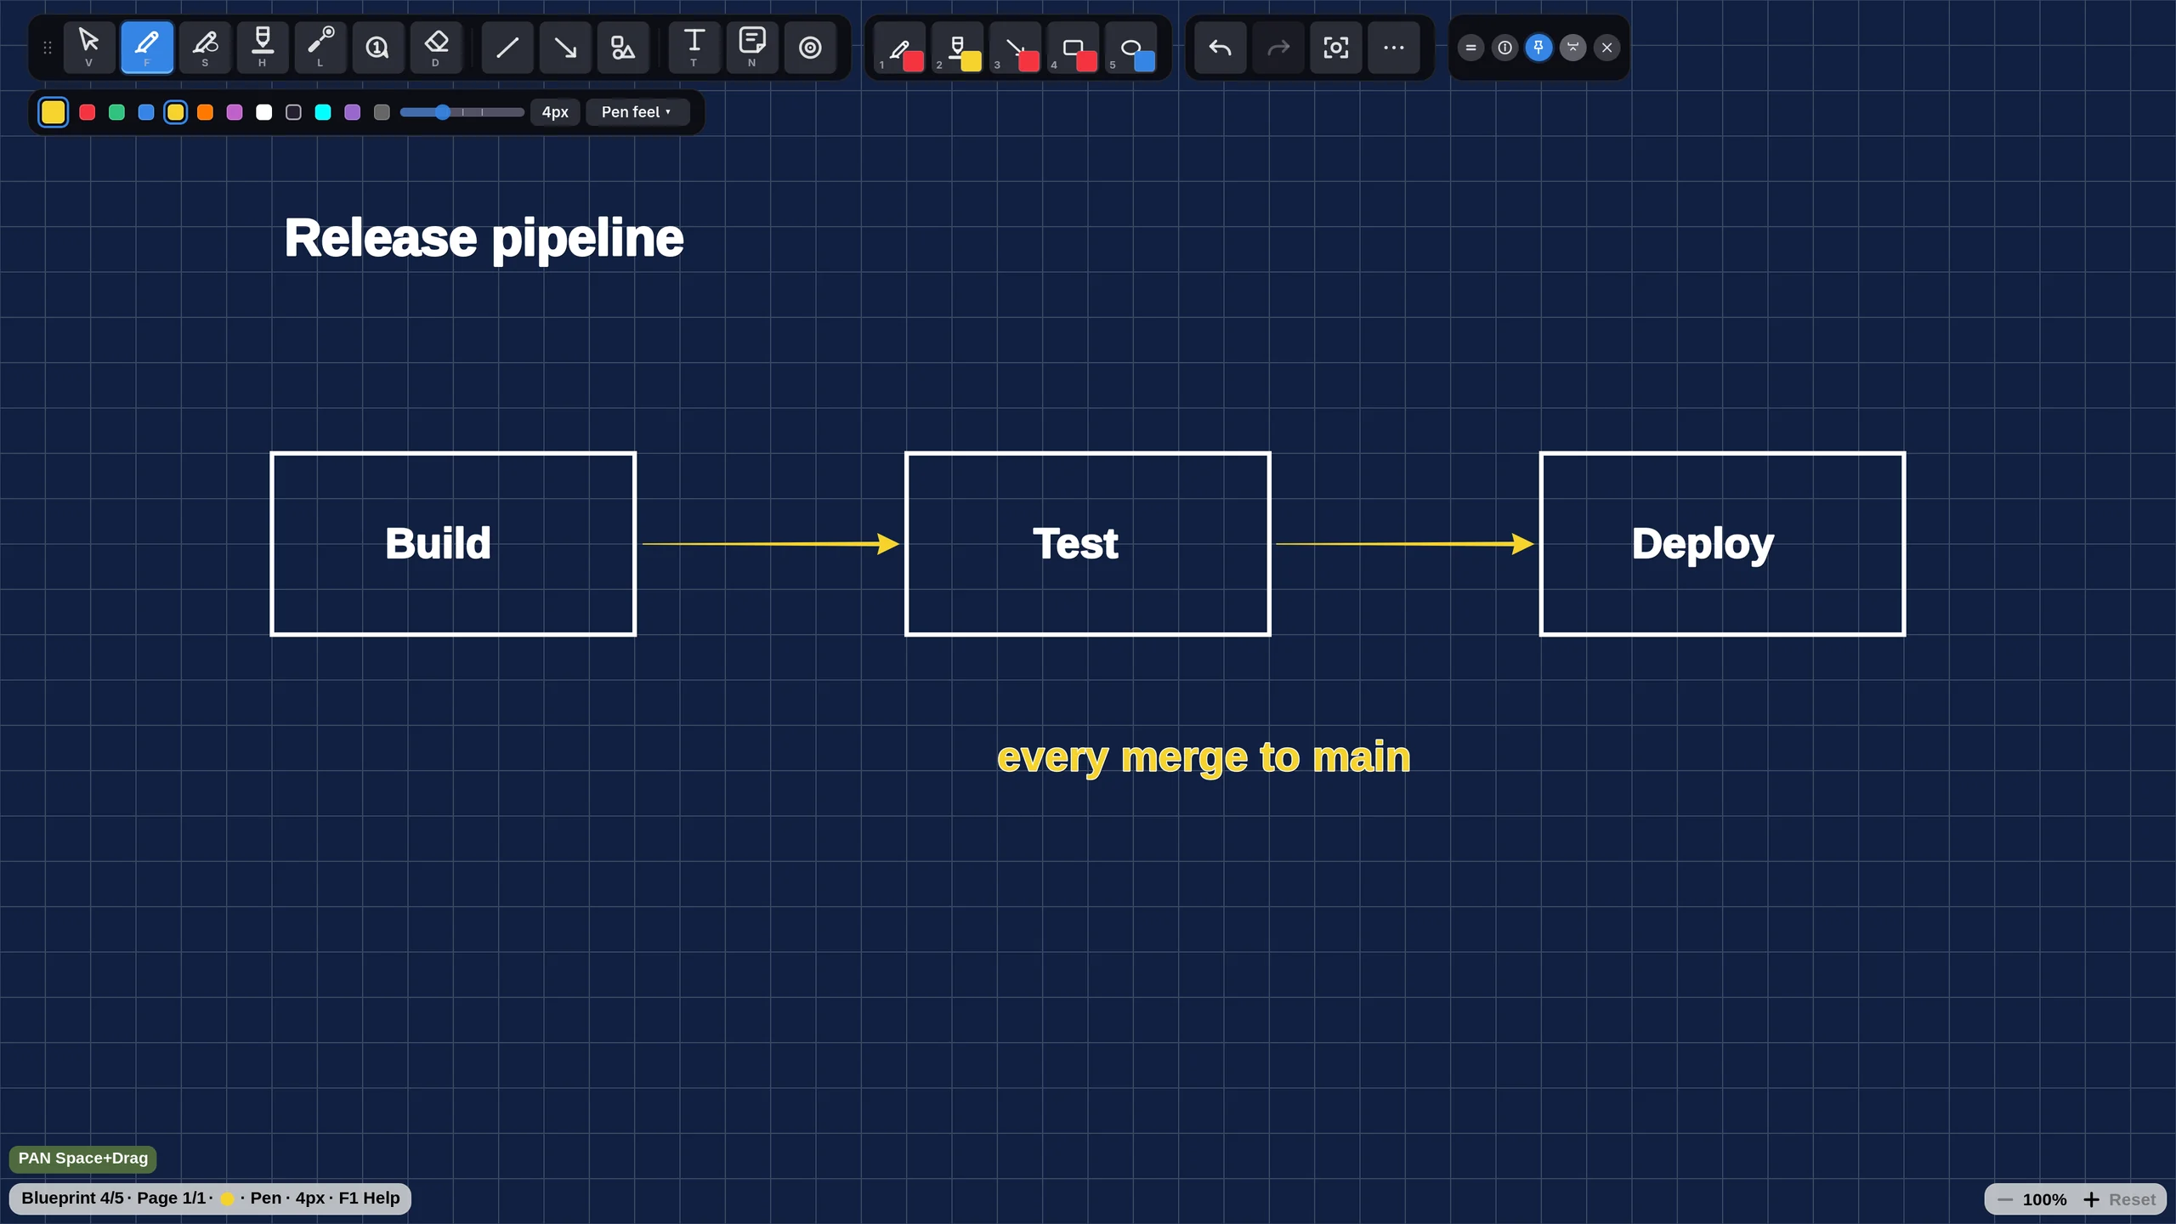
Task: Zoom in with the plus button
Action: [x=2091, y=1199]
